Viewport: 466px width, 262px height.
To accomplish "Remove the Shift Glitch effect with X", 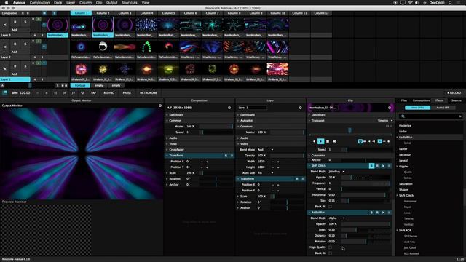I will click(x=383, y=166).
